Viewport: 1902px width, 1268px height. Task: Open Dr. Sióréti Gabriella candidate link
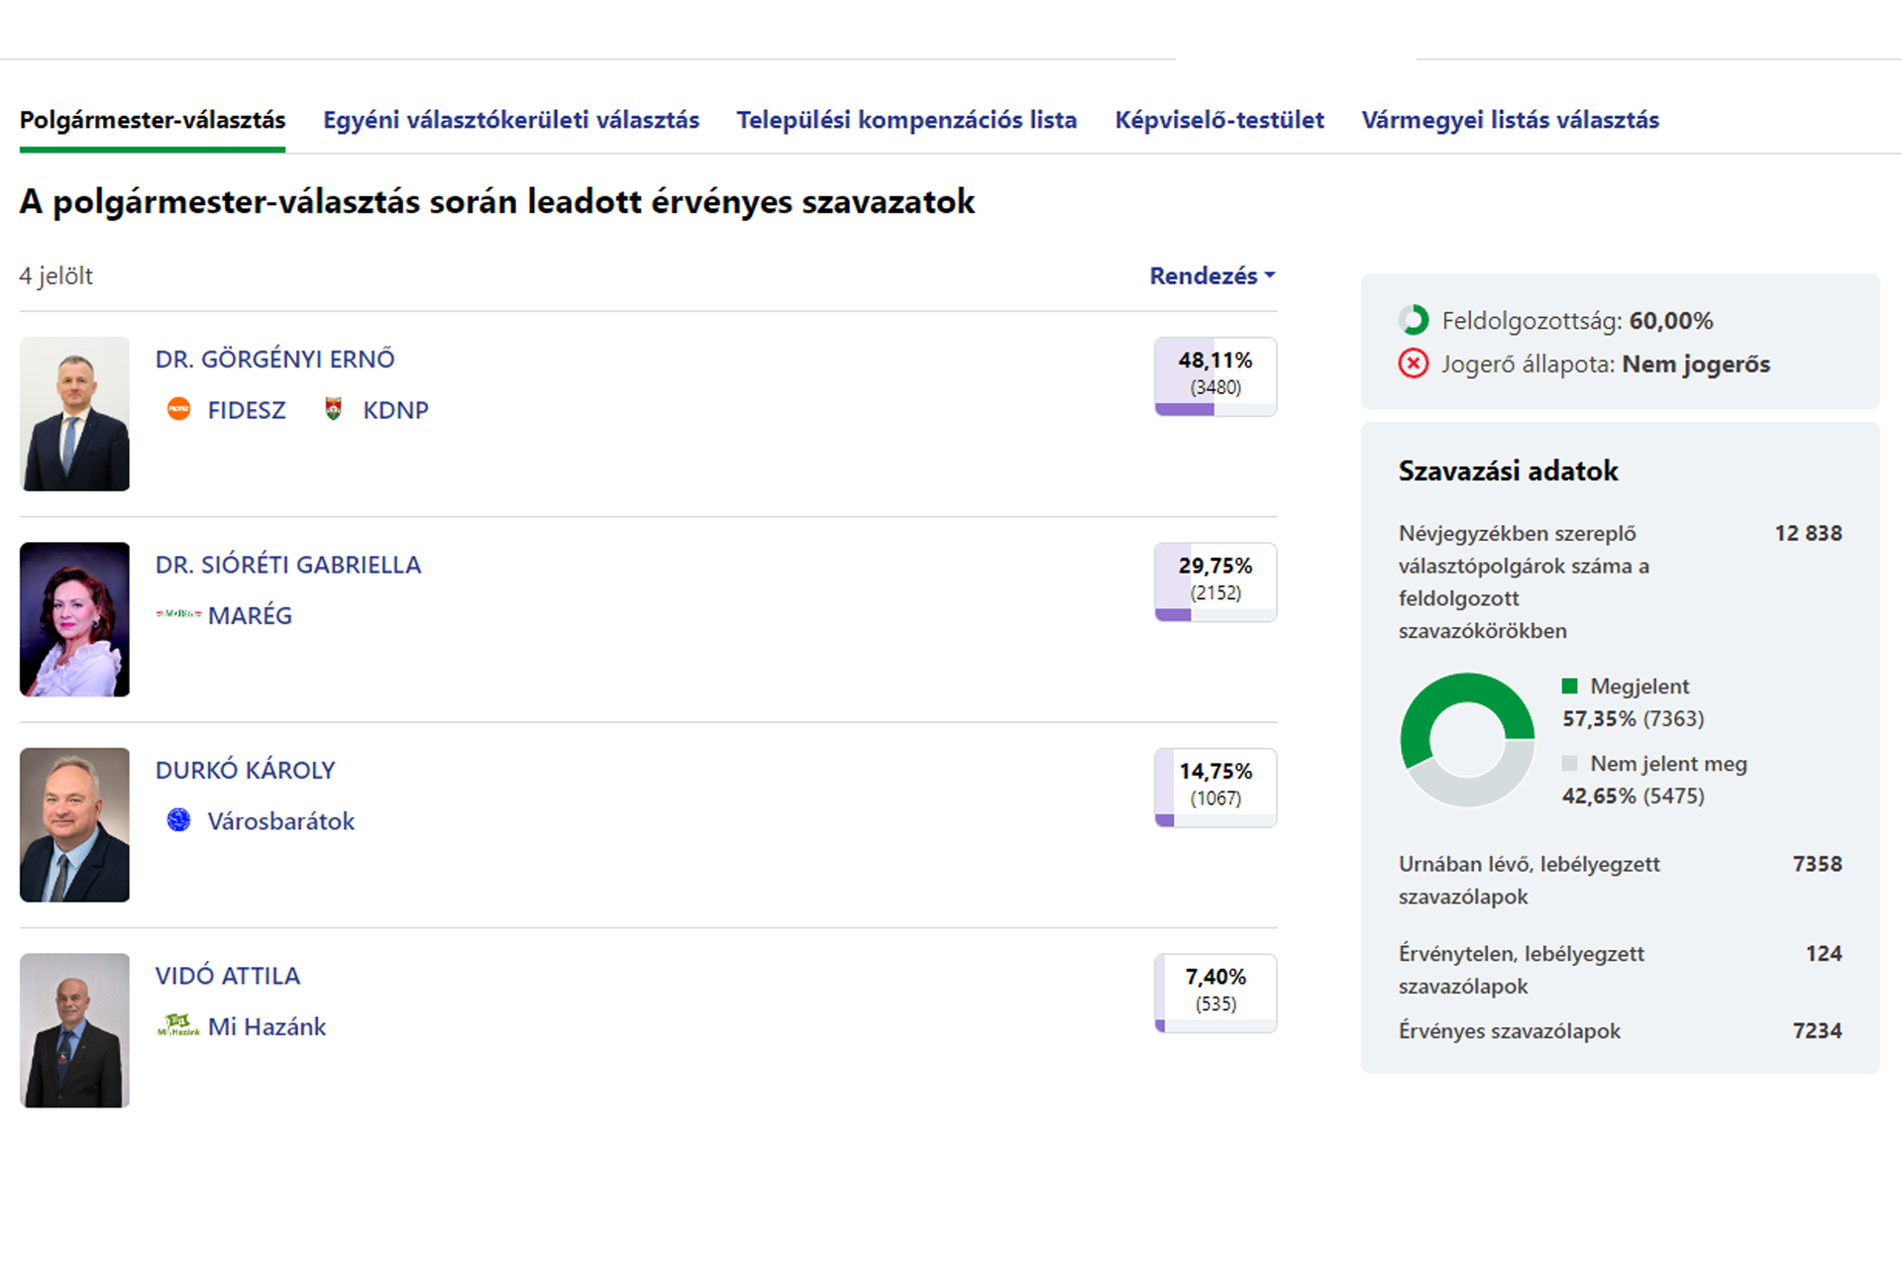click(287, 565)
